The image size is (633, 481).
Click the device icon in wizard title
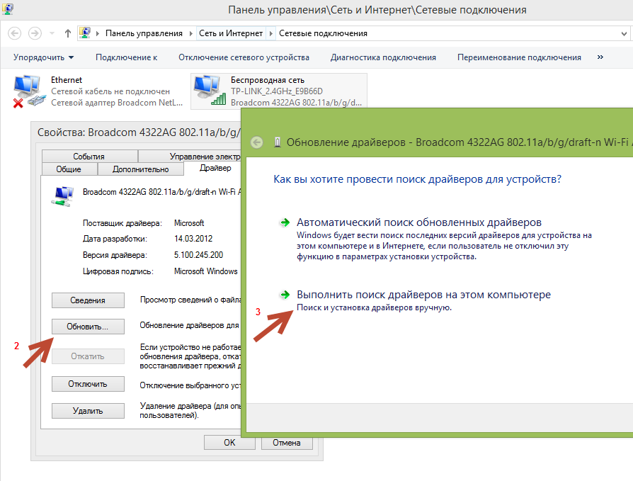click(278, 142)
